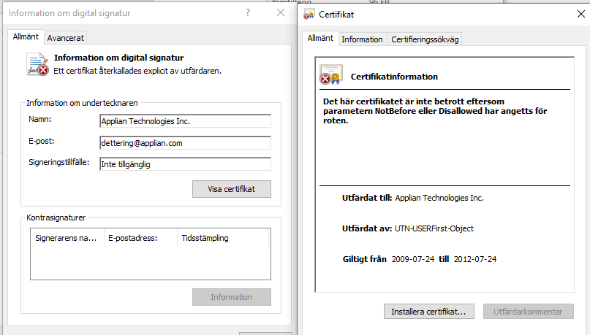
Task: Click the untrusted certificate warning message text
Action: point(435,111)
